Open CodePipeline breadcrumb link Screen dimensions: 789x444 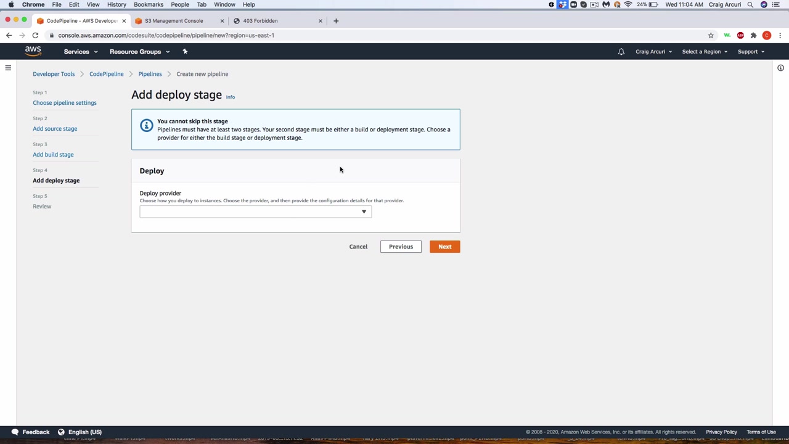(106, 74)
